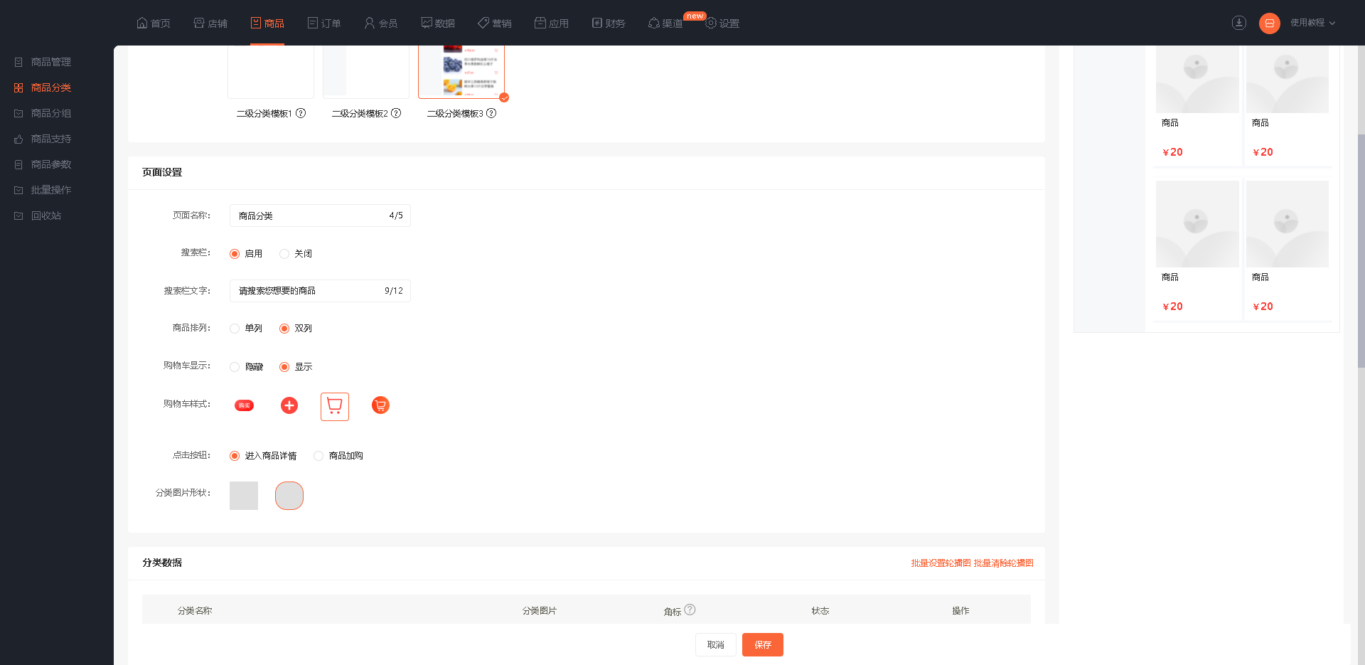
Task: Open 设置 in top navigation
Action: pos(722,23)
